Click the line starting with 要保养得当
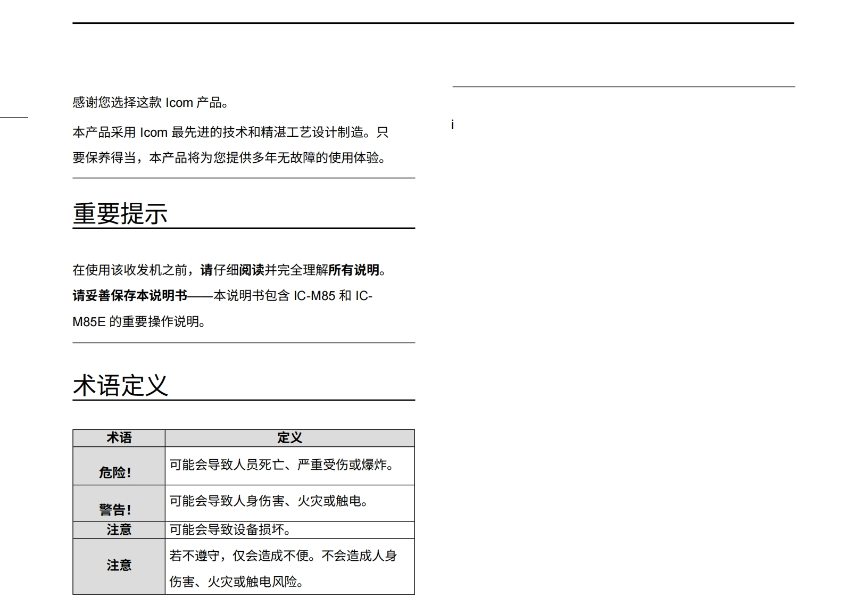Screen dimensions: 847x597 coord(229,157)
